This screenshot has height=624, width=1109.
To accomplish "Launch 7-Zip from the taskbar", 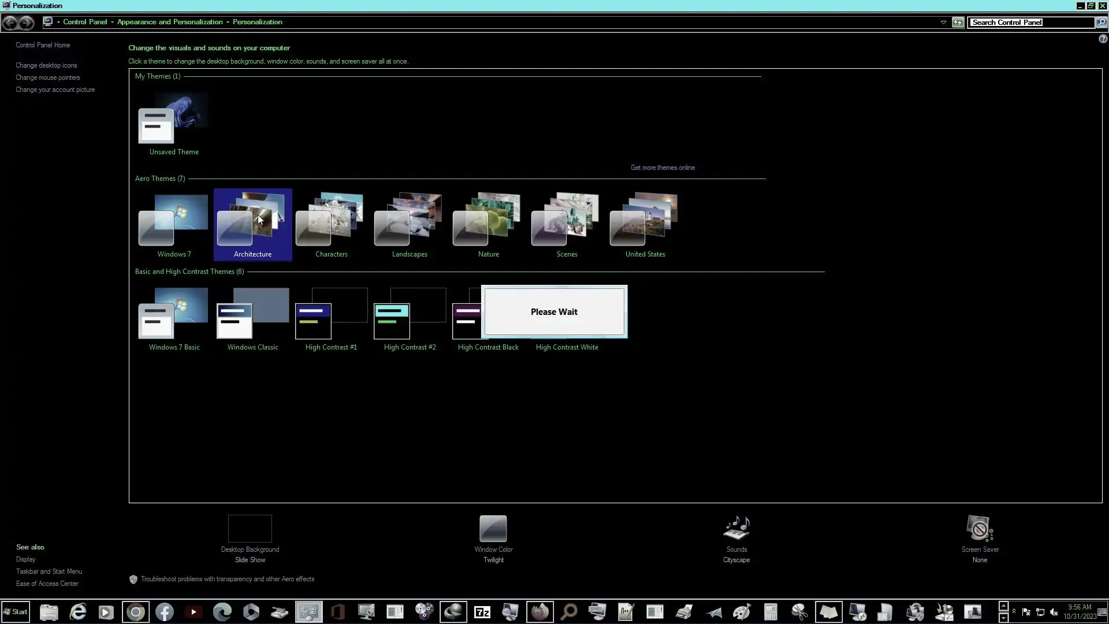I will pyautogui.click(x=482, y=612).
